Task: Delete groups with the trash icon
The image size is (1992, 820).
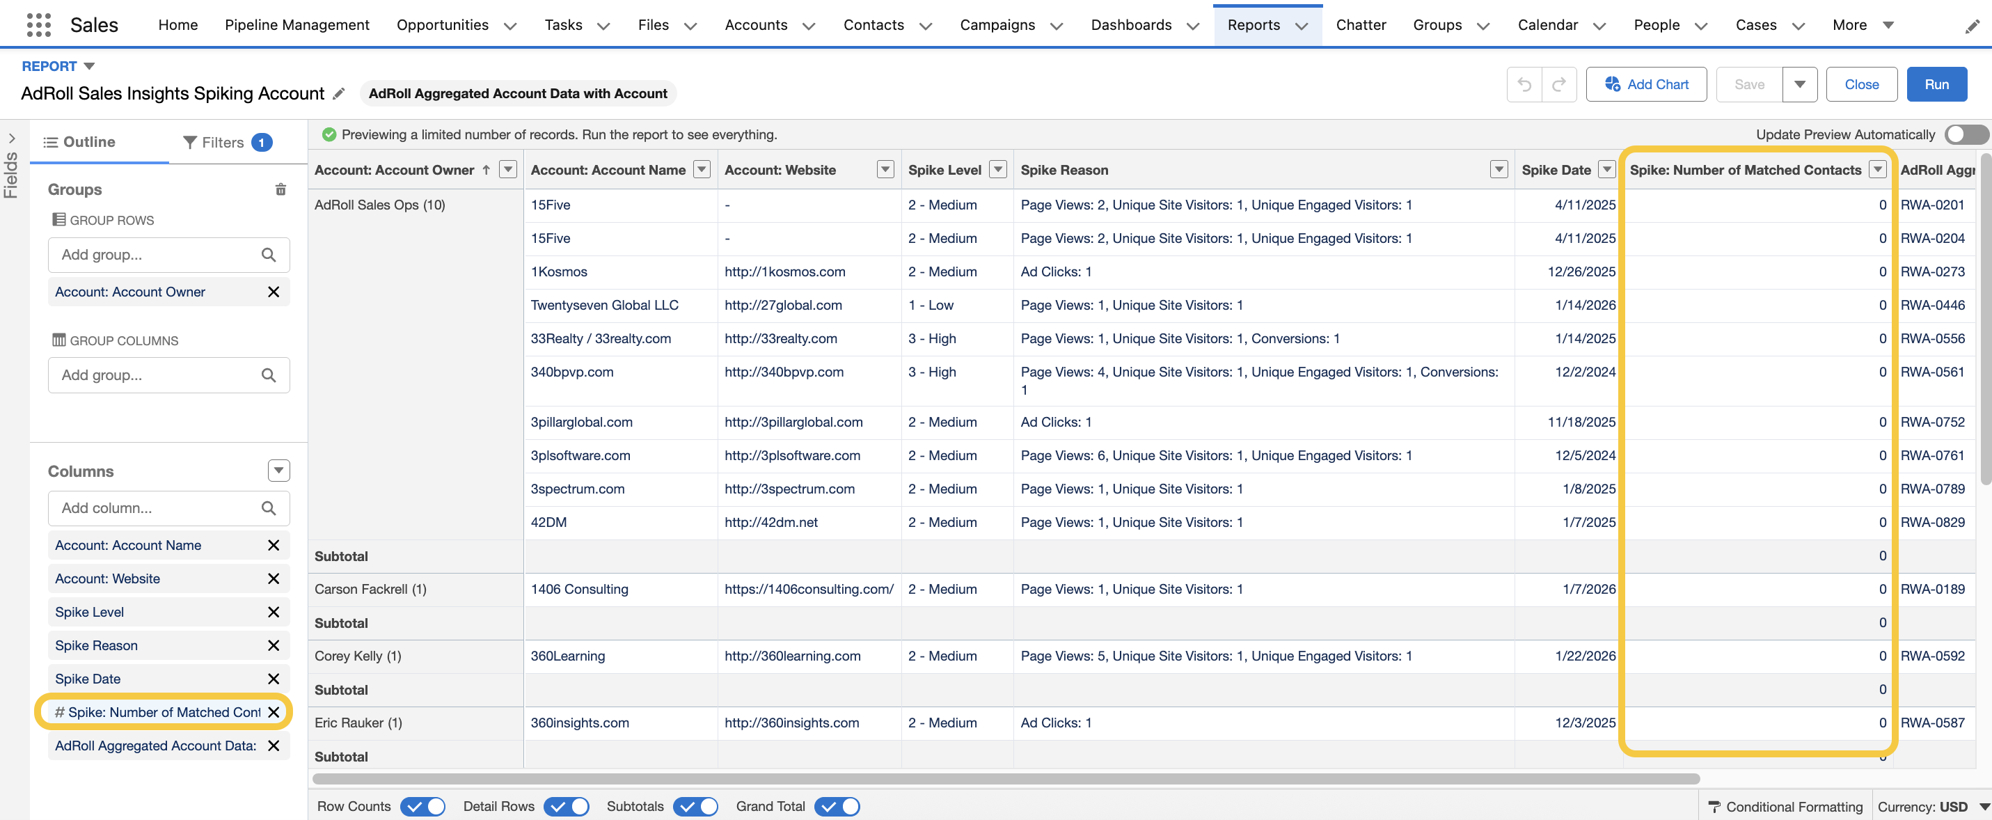Action: click(280, 189)
